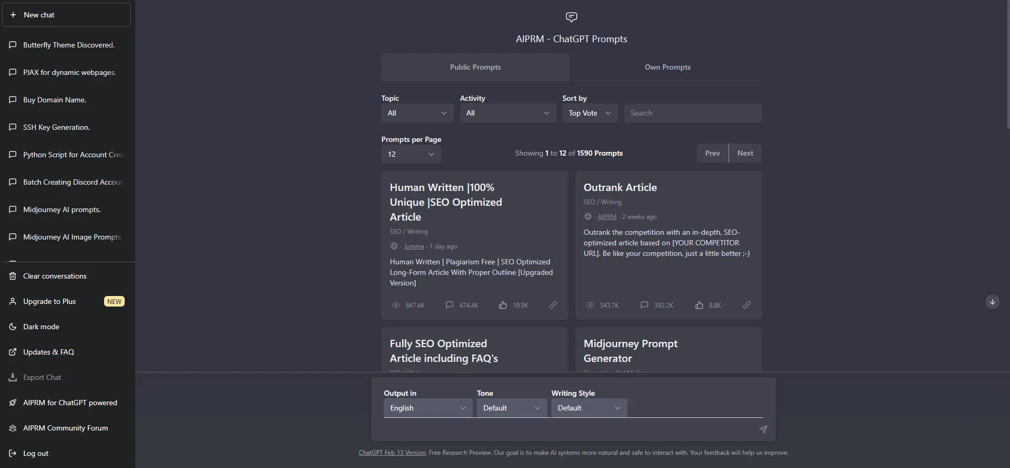The image size is (1010, 468).
Task: Click the community icon for AIPRM Community Forum
Action: click(13, 428)
